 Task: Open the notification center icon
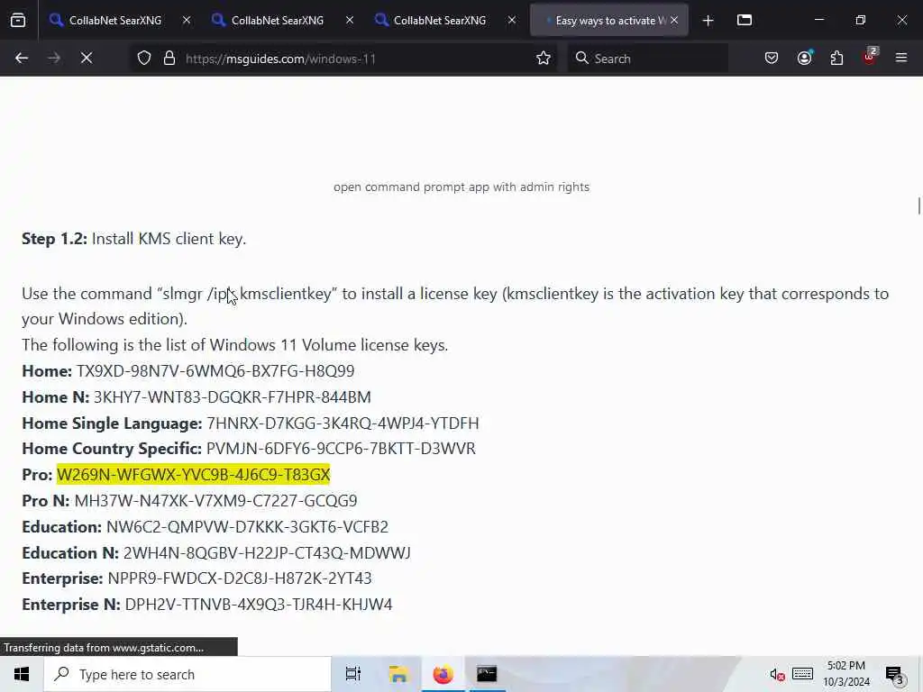[x=895, y=675]
